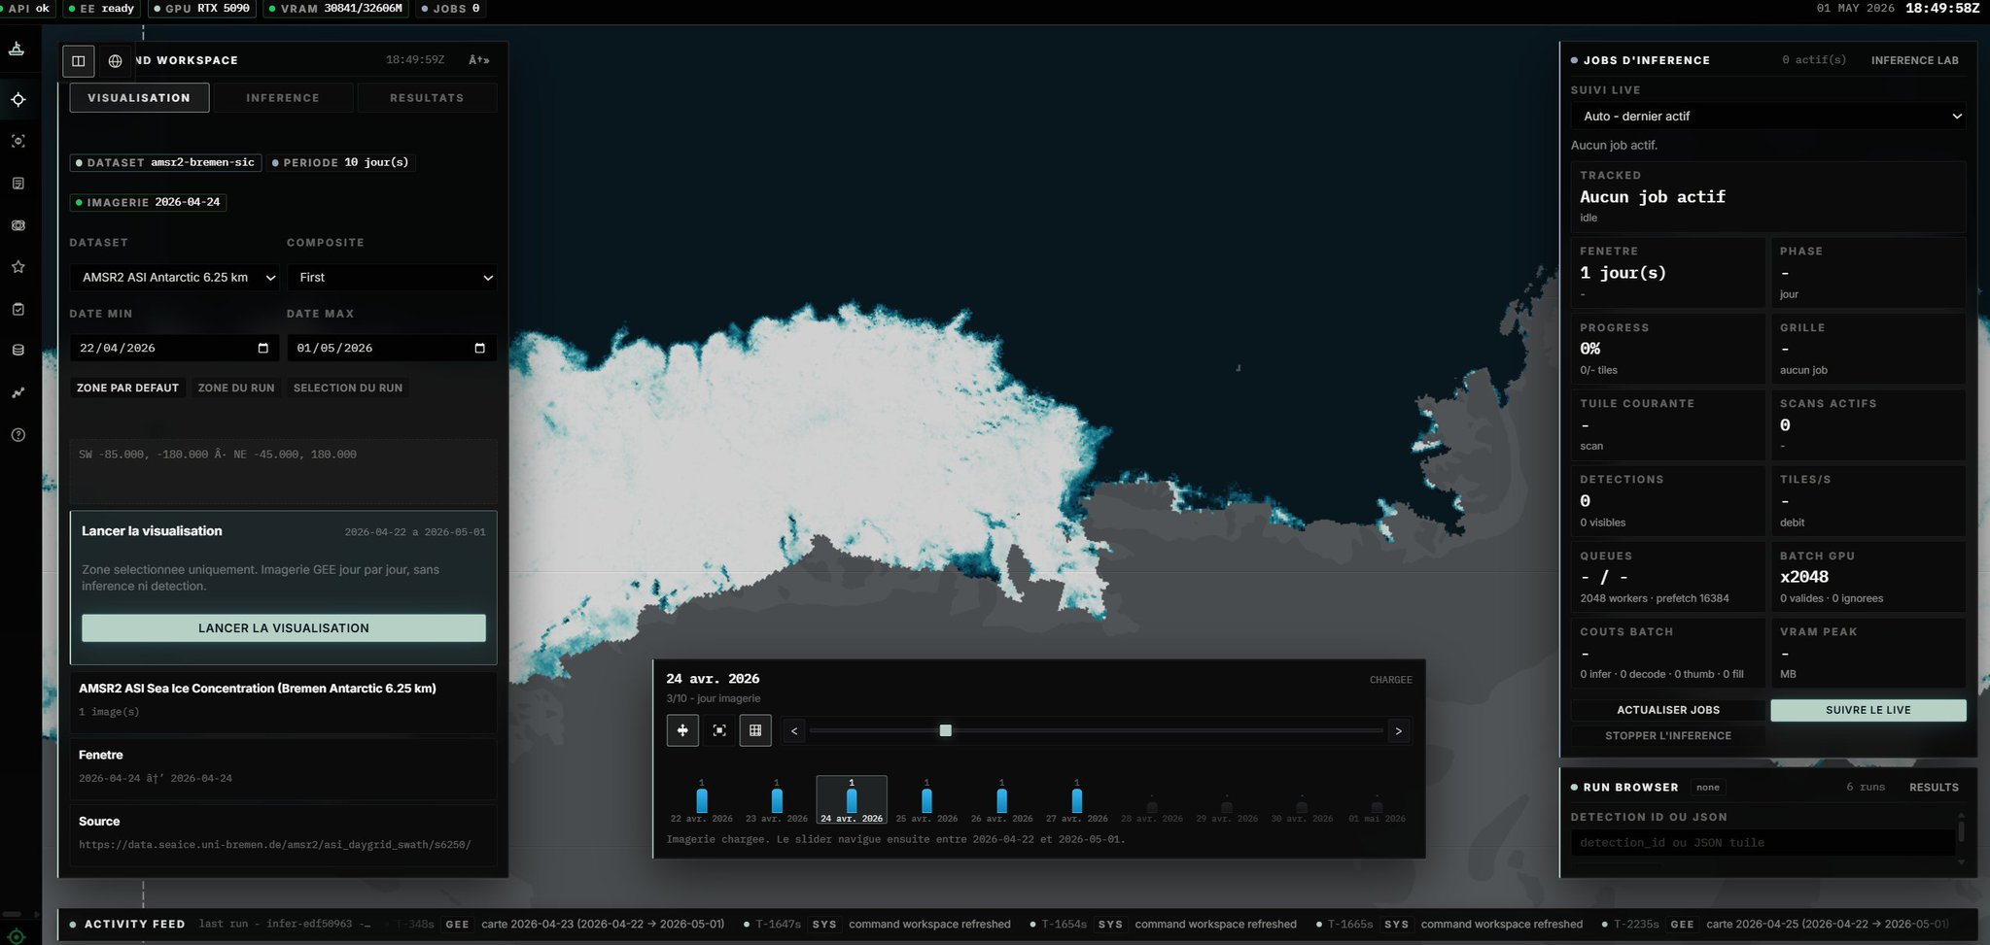The height and width of the screenshot is (945, 1990).
Task: Click Stopper l'inference button
Action: click(1668, 736)
